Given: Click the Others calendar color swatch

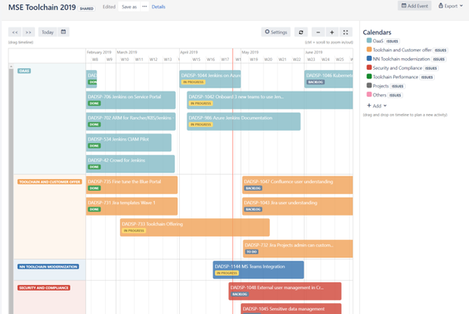Looking at the screenshot, I should pyautogui.click(x=369, y=94).
